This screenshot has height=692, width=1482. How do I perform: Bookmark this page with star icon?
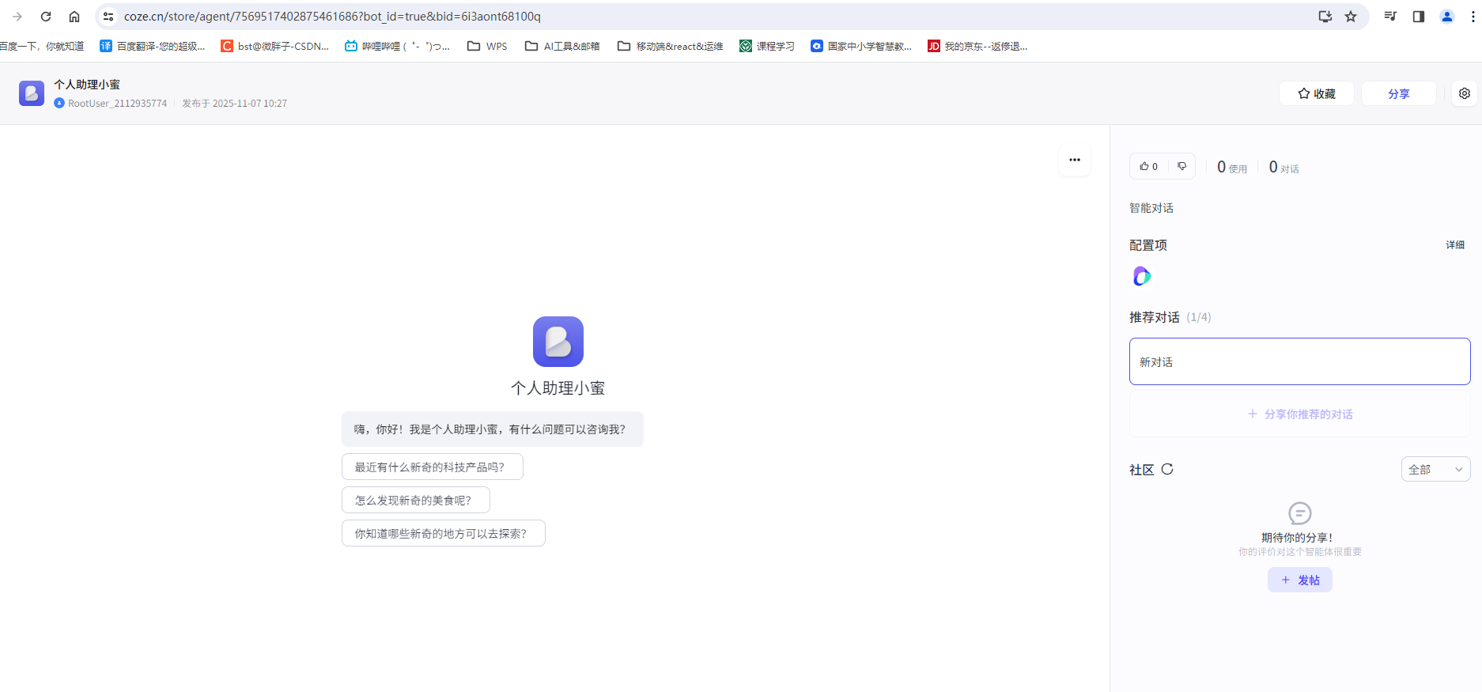click(x=1351, y=17)
